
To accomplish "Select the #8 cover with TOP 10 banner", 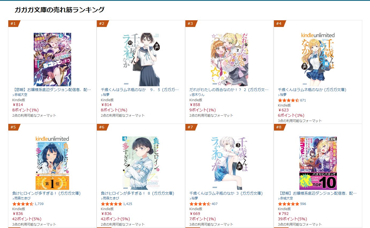I will [318, 163].
